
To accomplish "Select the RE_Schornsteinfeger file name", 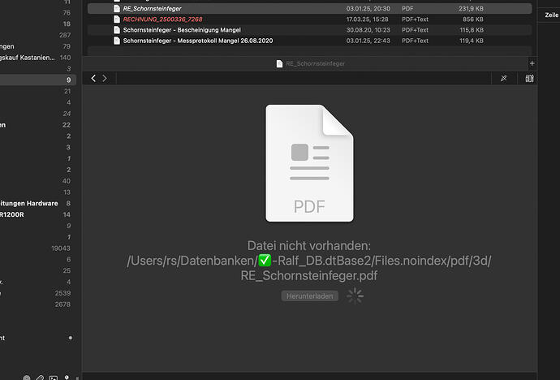I will coord(152,9).
